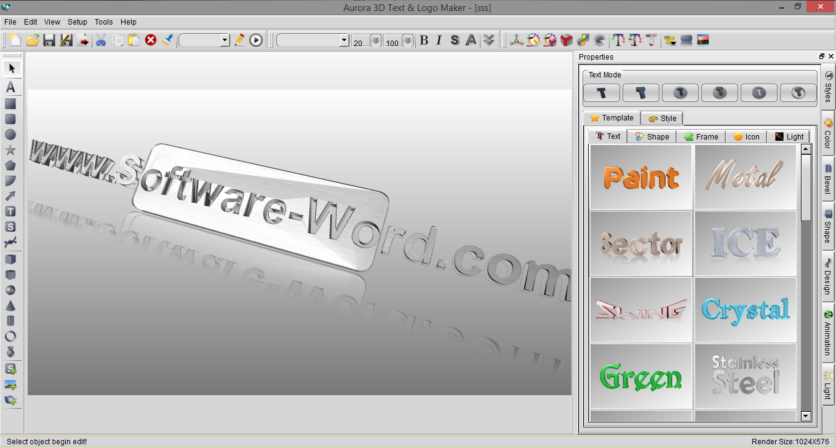Image resolution: width=836 pixels, height=448 pixels.
Task: Cut selection with the scissors icon
Action: (101, 41)
